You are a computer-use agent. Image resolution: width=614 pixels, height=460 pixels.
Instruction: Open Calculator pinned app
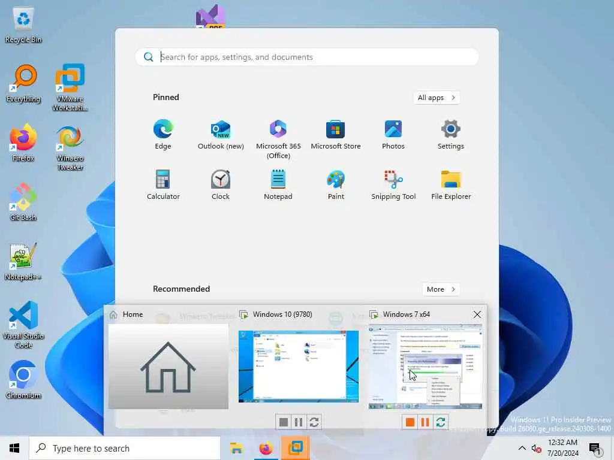tap(163, 184)
